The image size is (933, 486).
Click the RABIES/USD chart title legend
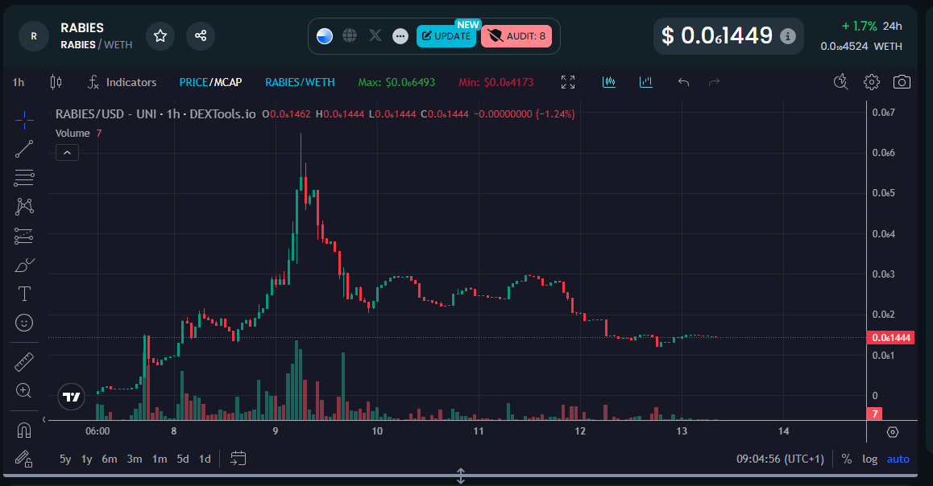coord(155,113)
